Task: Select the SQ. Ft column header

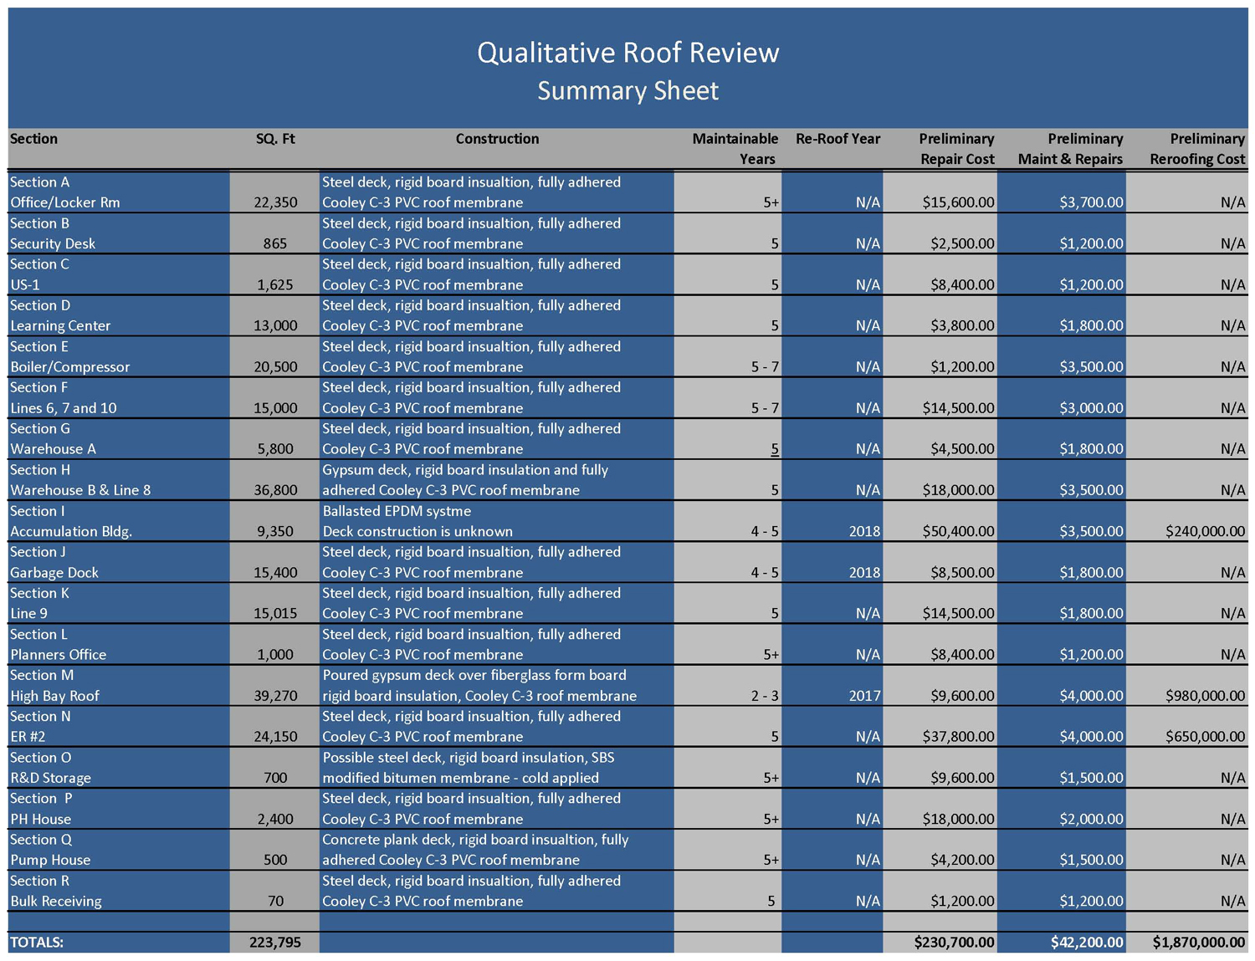Action: coord(275,139)
